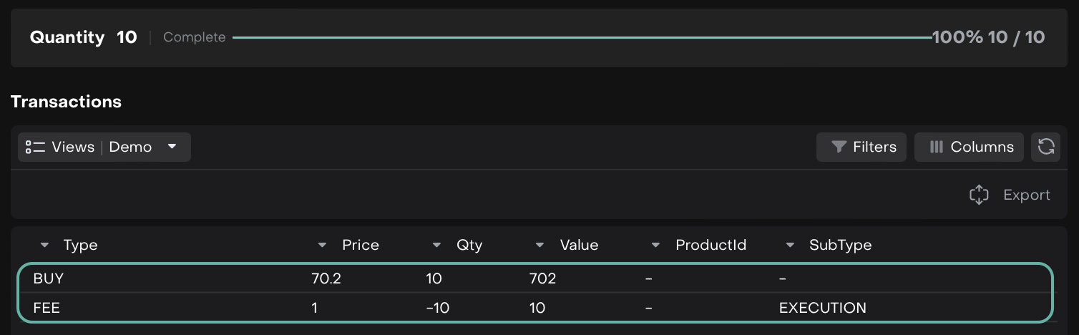Image resolution: width=1079 pixels, height=335 pixels.
Task: Click the Type column header
Action: [x=80, y=245]
